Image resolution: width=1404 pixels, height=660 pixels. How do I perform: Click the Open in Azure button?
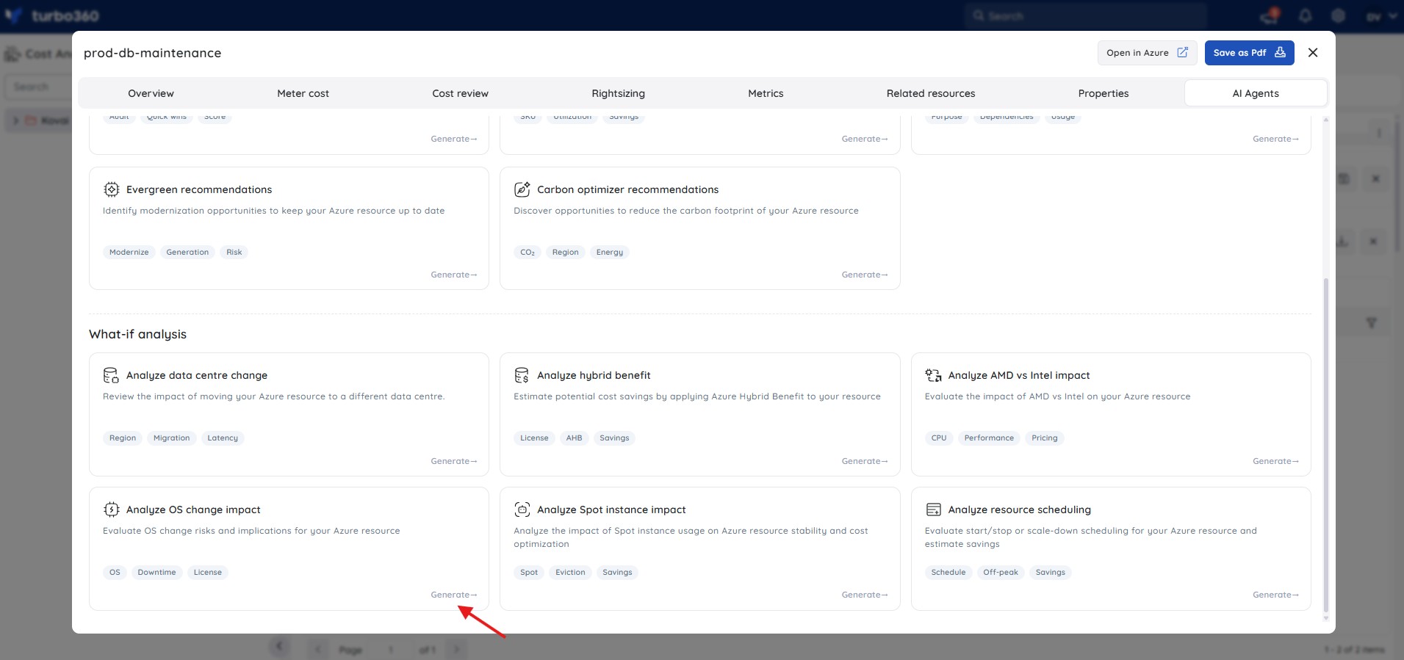tap(1147, 53)
